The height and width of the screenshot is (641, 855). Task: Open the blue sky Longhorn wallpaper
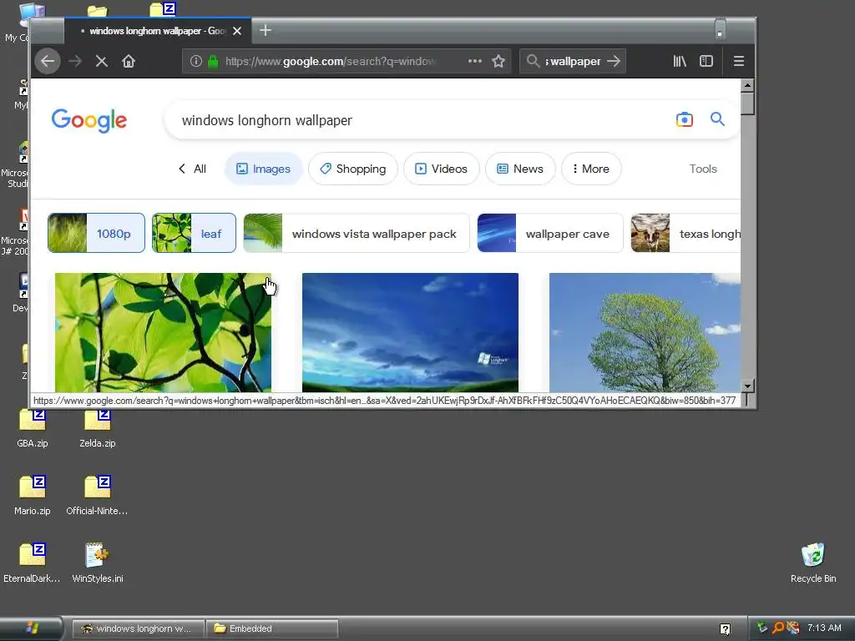(410, 332)
